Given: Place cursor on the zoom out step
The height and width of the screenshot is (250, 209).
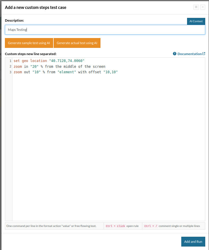Looking at the screenshot, I should coord(66,72).
